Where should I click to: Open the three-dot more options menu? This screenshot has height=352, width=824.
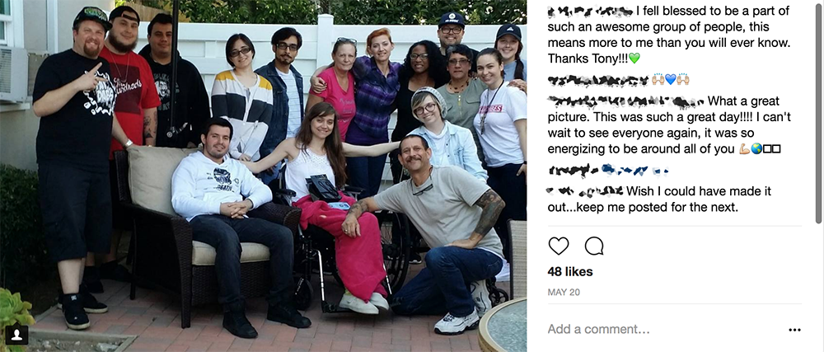pos(794,330)
